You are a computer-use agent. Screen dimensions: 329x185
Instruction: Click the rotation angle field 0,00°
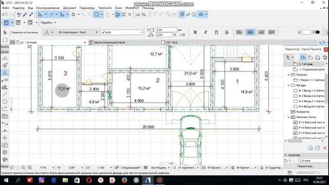[164, 35]
